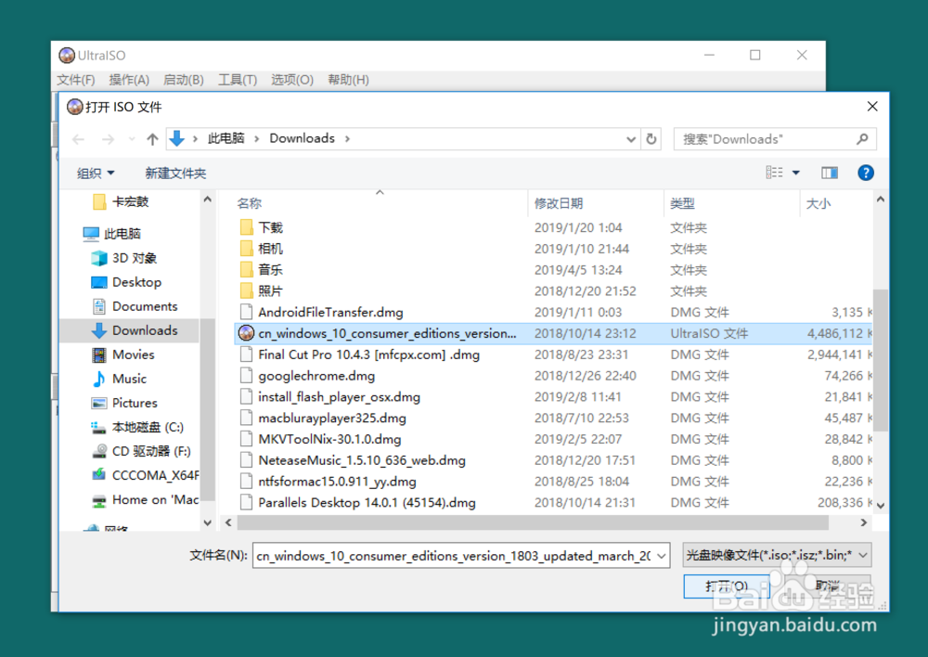Refresh the Downloads folder listing
The height and width of the screenshot is (657, 928).
point(651,139)
